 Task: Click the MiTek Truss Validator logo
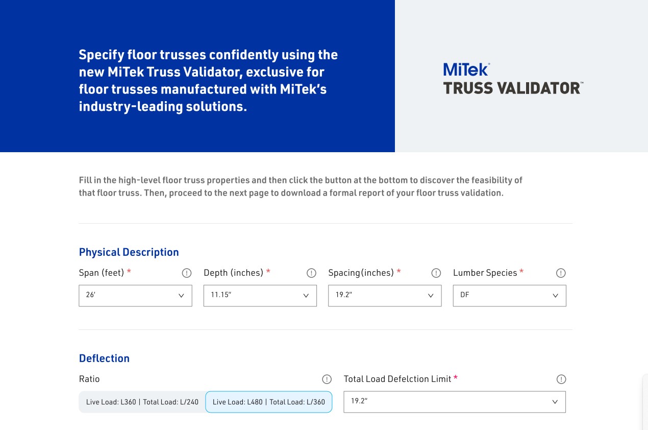tap(513, 79)
